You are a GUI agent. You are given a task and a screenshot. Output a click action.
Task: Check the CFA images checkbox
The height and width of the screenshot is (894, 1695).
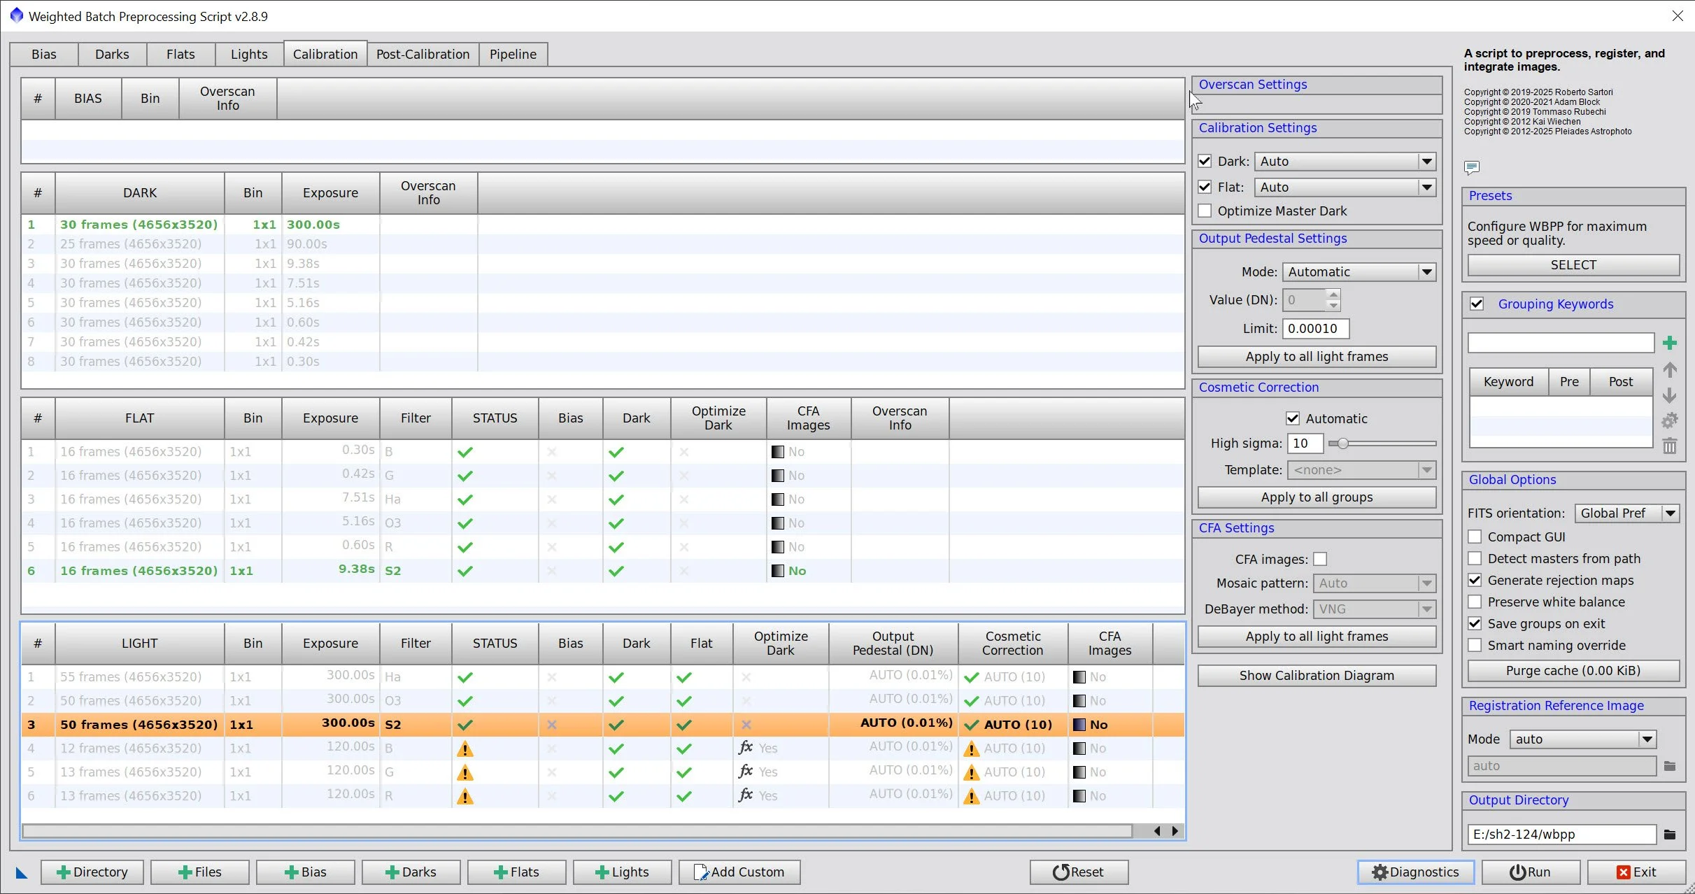pos(1320,559)
